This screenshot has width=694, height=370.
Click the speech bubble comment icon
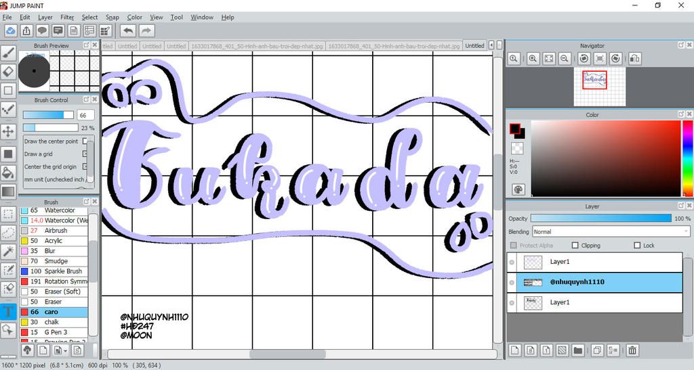[42, 30]
